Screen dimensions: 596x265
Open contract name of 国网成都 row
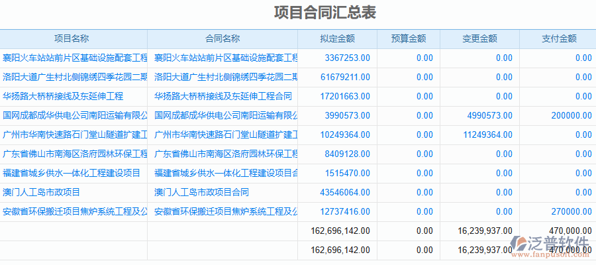coord(226,115)
